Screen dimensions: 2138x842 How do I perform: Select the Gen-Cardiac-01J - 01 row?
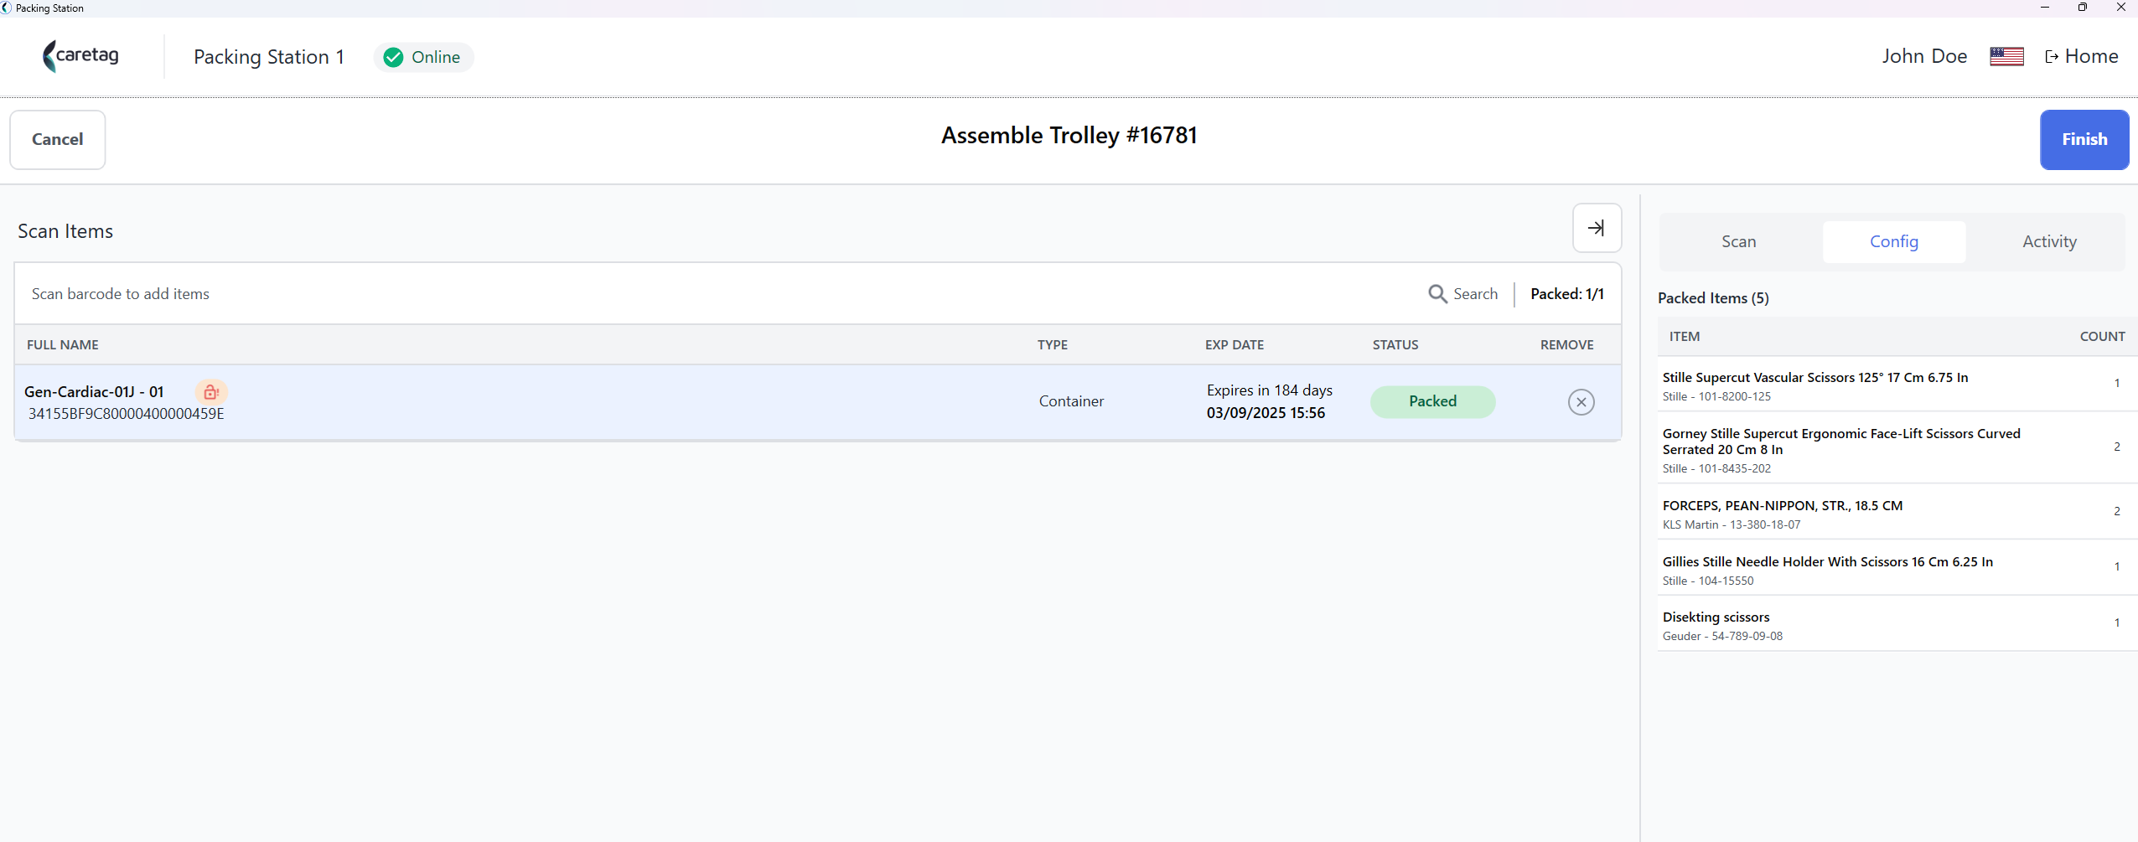[x=817, y=402]
